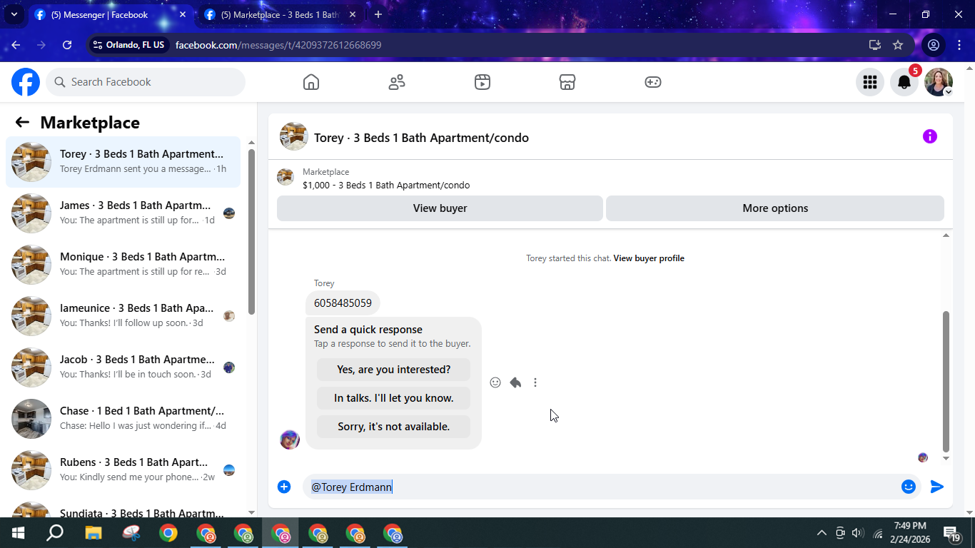This screenshot has width=975, height=548.
Task: Open volume control in tray
Action: click(858, 533)
